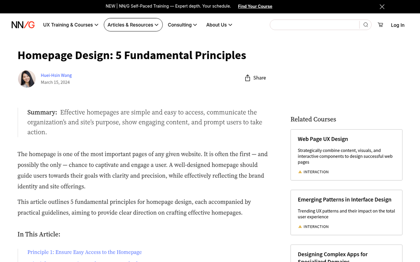The width and height of the screenshot is (420, 262).
Task: Expand the Consulting menu
Action: pos(182,25)
